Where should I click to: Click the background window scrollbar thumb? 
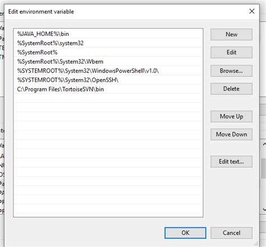(264, 168)
